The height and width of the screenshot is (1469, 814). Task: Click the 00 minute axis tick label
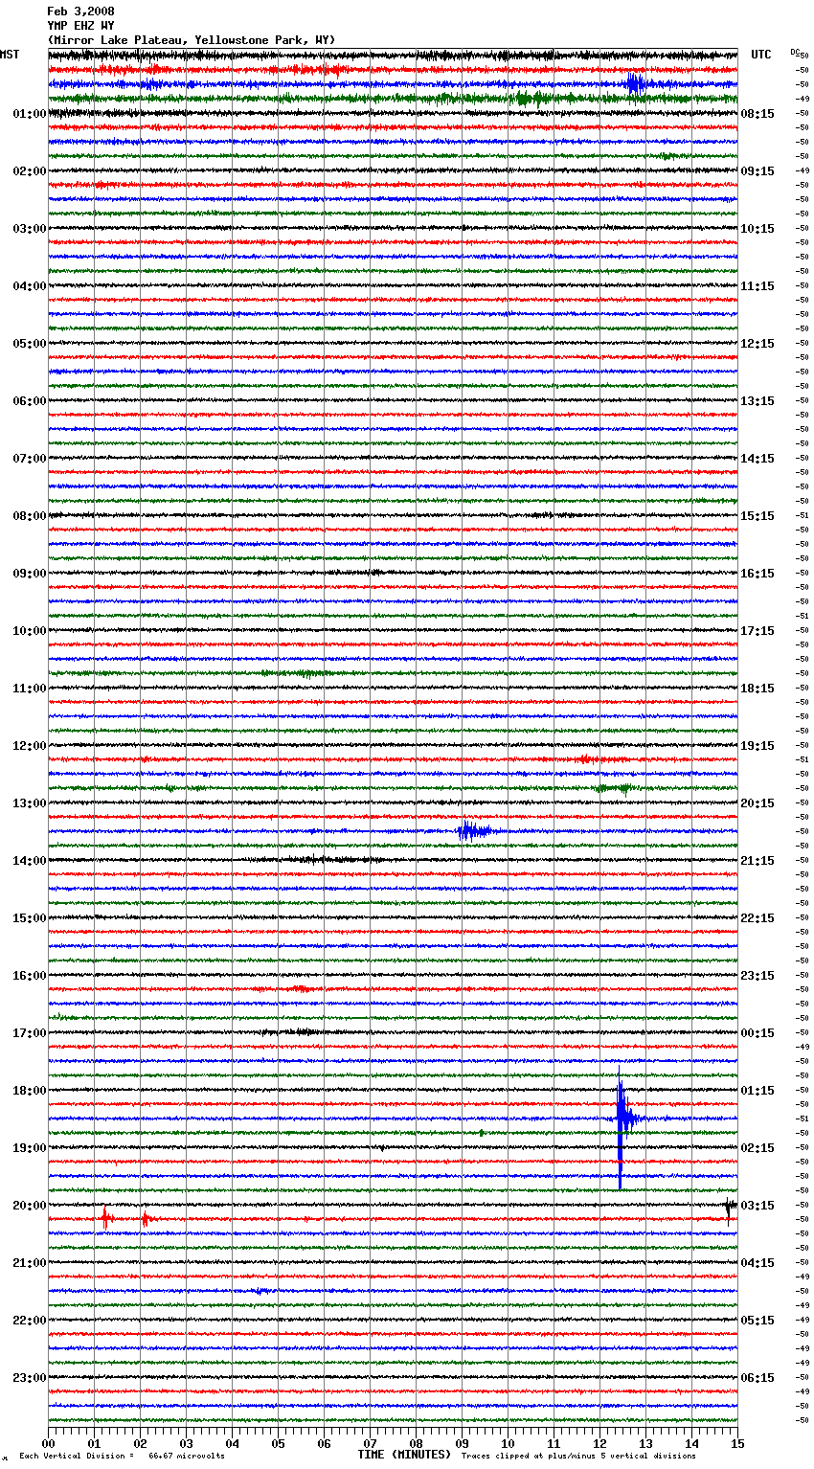[49, 1443]
